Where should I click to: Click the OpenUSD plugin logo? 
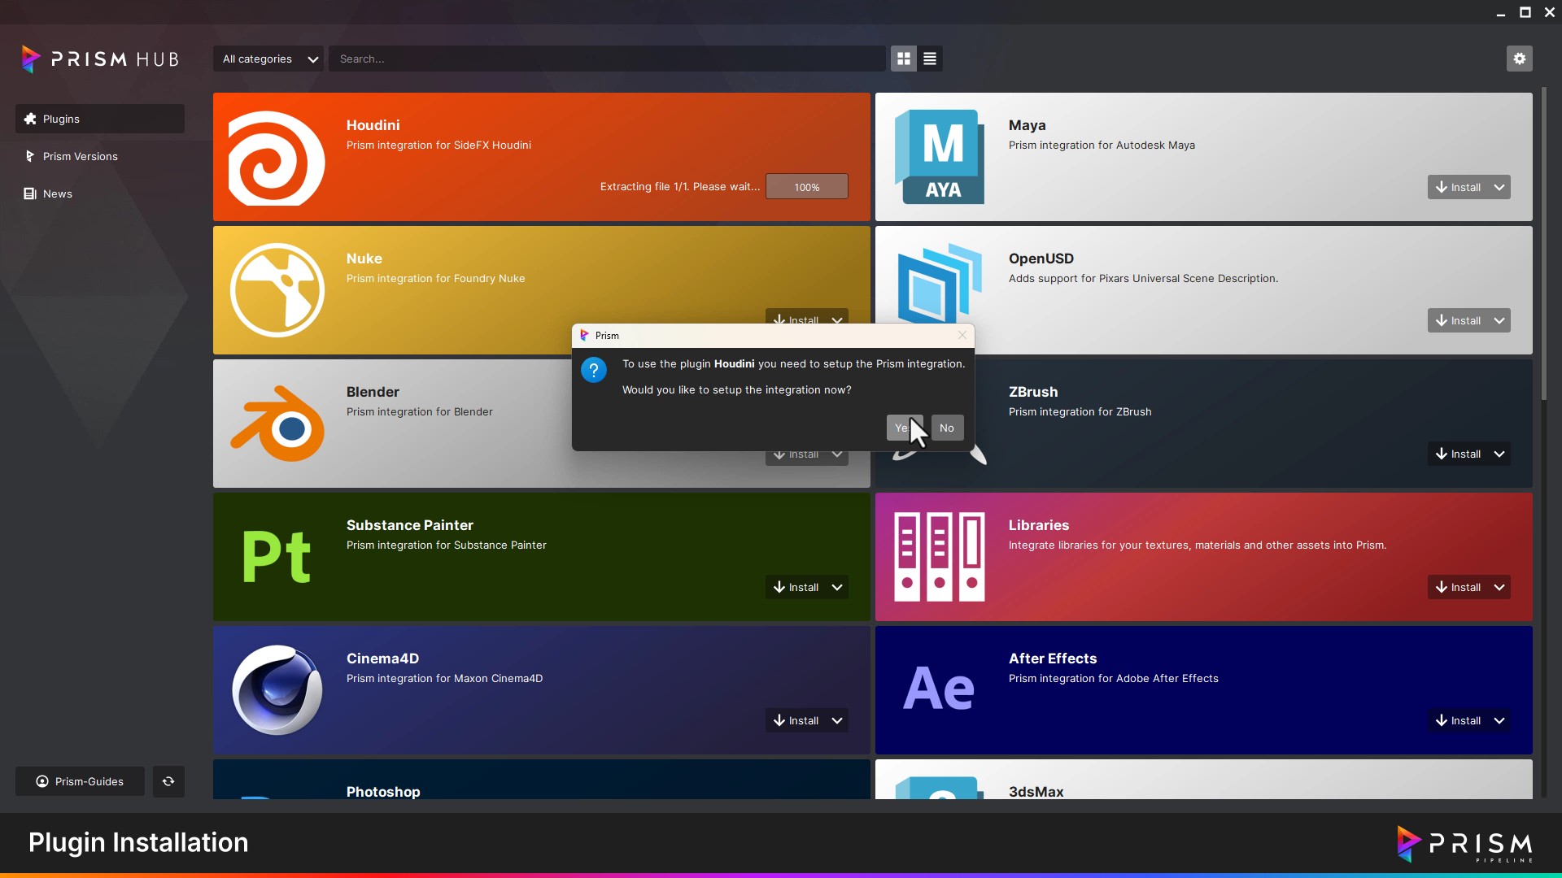tap(939, 283)
